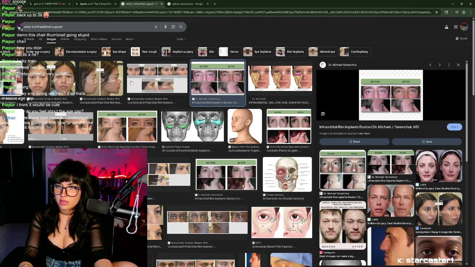This screenshot has height=267, width=475.
Task: Filter by Eye implants chip
Action: [x=258, y=52]
